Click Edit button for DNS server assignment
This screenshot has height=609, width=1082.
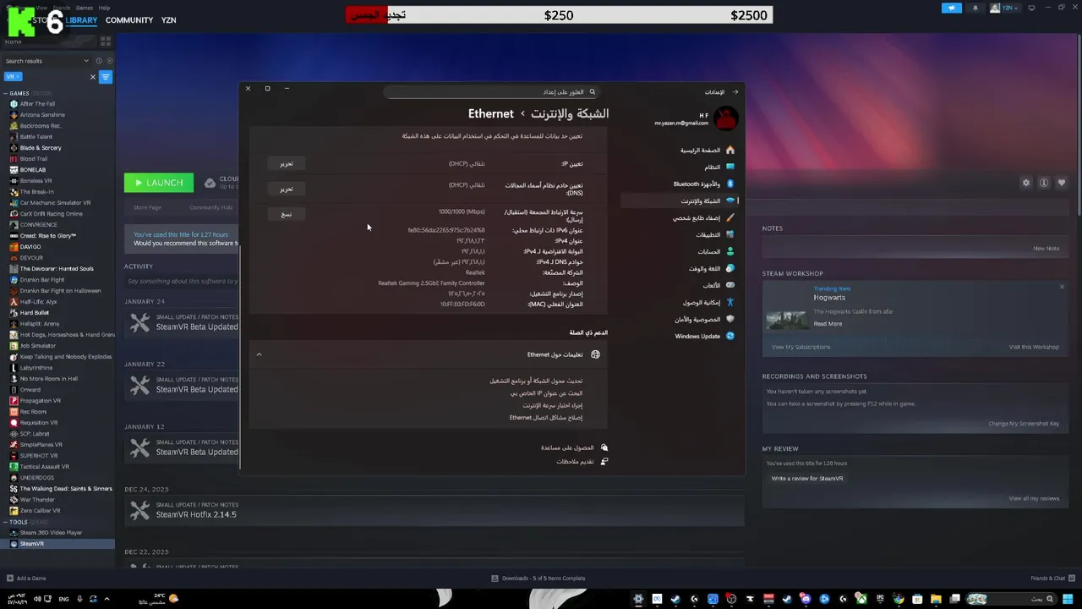click(x=287, y=189)
